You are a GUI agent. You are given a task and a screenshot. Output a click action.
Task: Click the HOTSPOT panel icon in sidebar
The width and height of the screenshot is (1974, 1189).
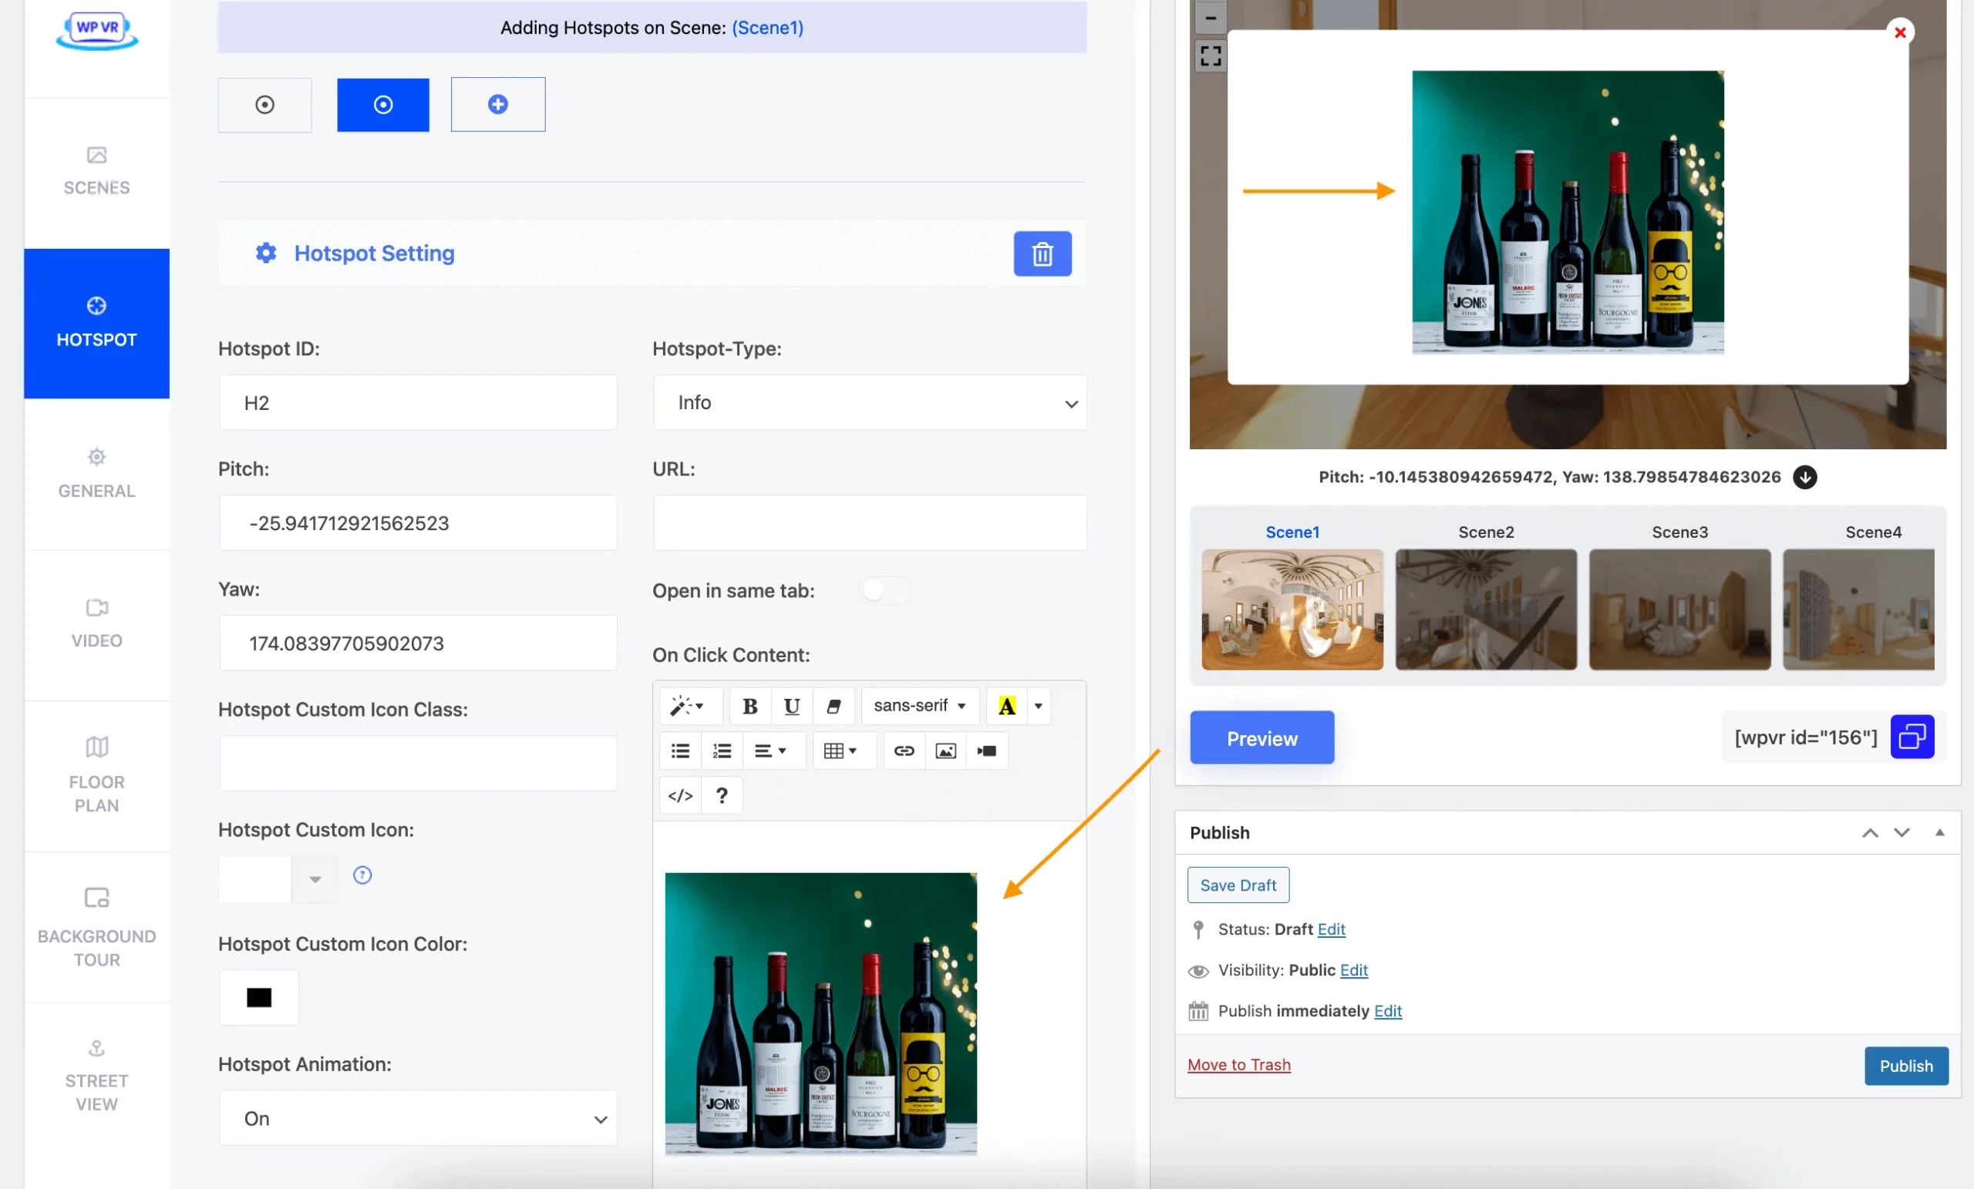point(96,304)
